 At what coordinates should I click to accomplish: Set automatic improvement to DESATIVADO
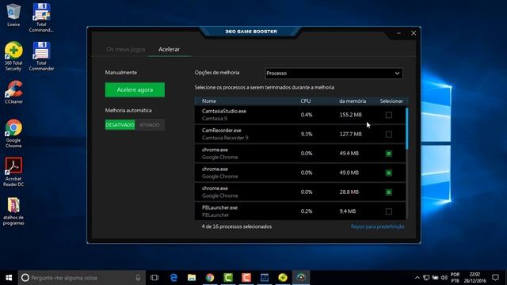click(120, 125)
